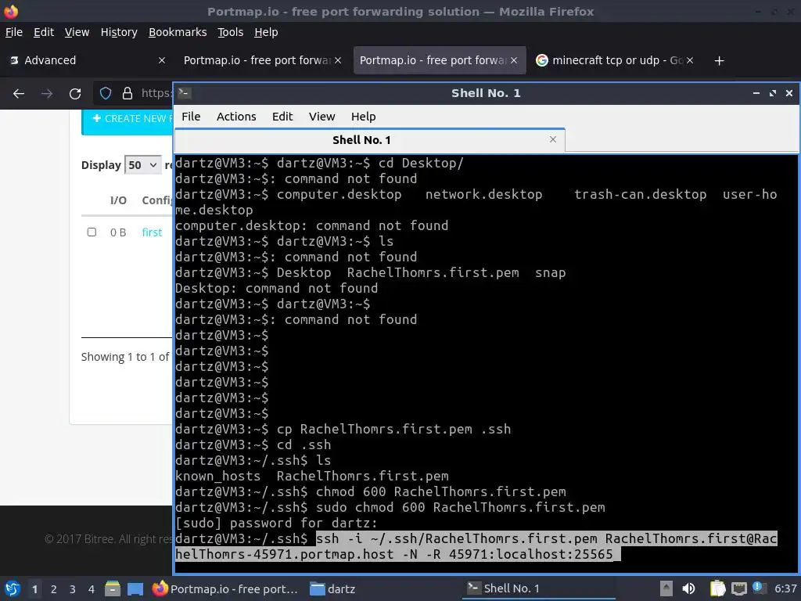The height and width of the screenshot is (601, 801).
Task: Open Firefox Edit menu
Action: (44, 32)
